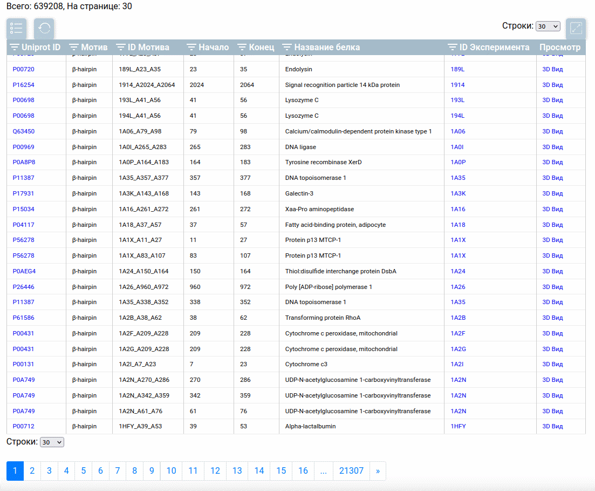
Task: Open experiment link 1A24
Action: pyautogui.click(x=457, y=271)
